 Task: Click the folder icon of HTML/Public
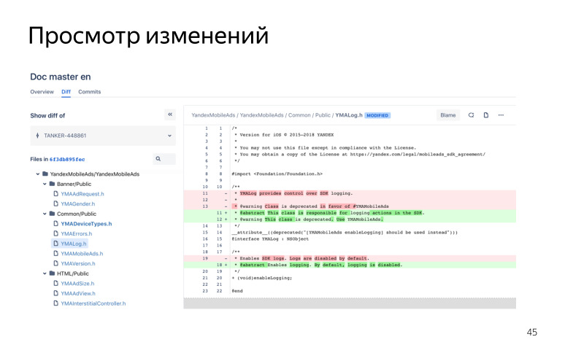pyautogui.click(x=52, y=274)
